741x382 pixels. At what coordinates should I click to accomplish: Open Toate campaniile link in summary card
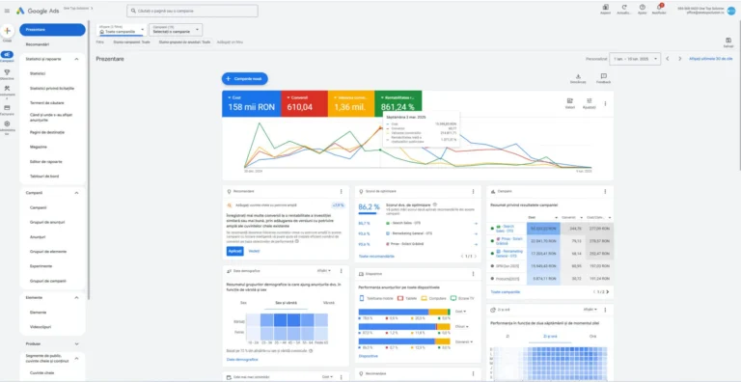point(506,291)
